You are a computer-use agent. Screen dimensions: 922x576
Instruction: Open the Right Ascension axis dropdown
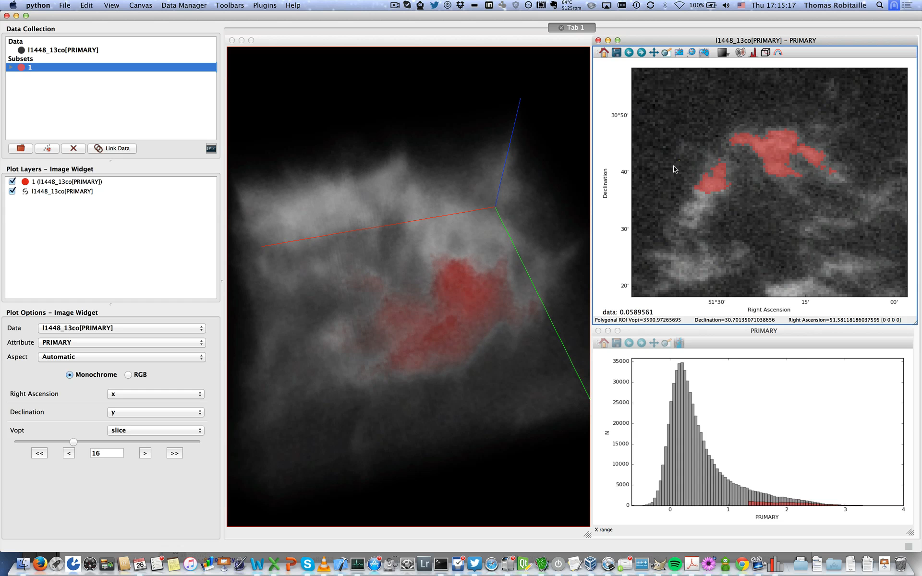click(x=156, y=394)
